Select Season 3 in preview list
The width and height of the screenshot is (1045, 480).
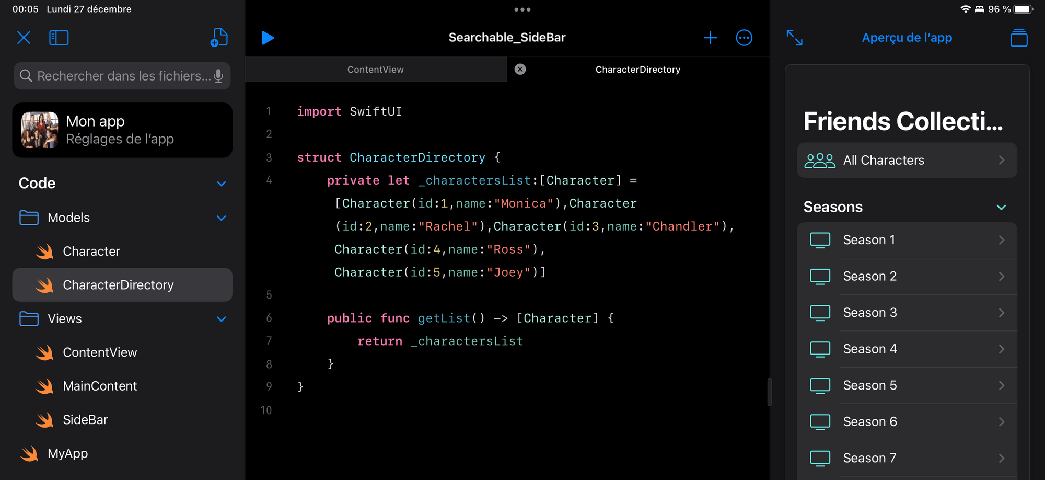tap(907, 313)
